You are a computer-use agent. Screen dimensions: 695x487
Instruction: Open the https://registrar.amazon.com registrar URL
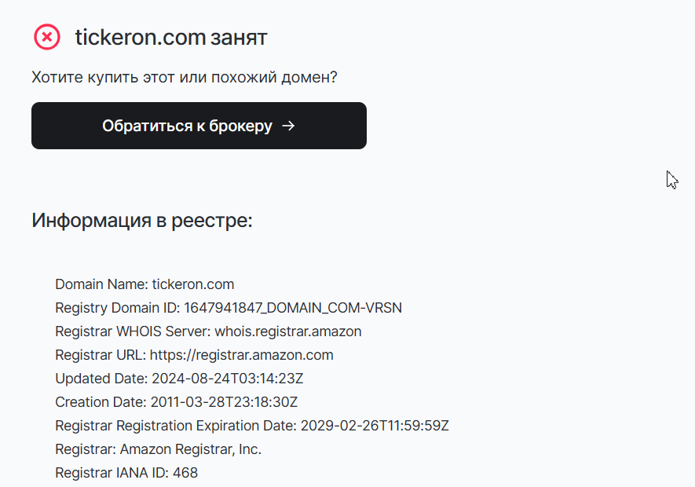coord(241,355)
